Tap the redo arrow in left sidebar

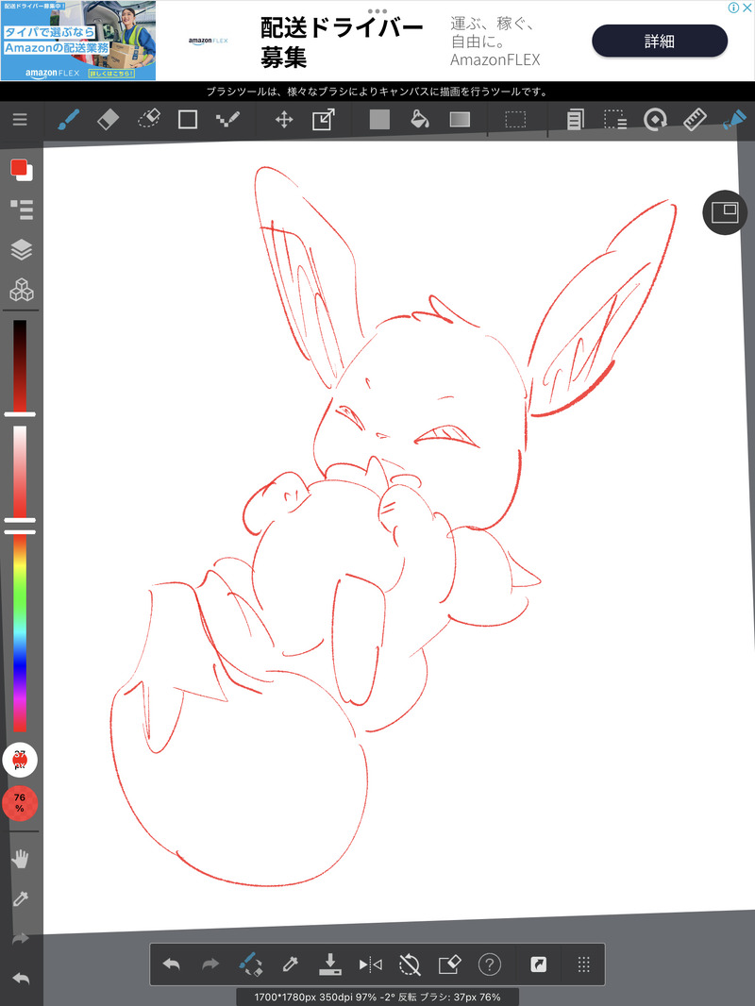click(21, 939)
